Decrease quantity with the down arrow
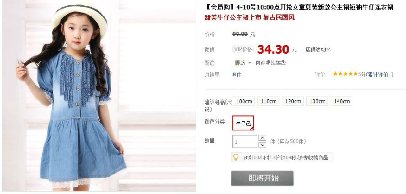This screenshot has height=194, width=406. (263, 145)
